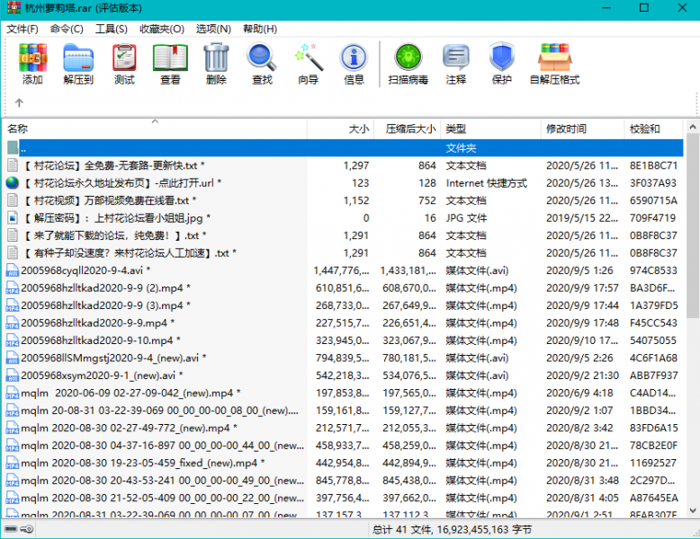The width and height of the screenshot is (700, 539).
Task: Run the 测试 (Test) archive tool
Action: tap(124, 63)
